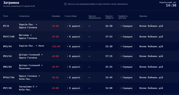179x95 pixels.
Task: Click the arrival forecast 21:55
Action: 109,67
